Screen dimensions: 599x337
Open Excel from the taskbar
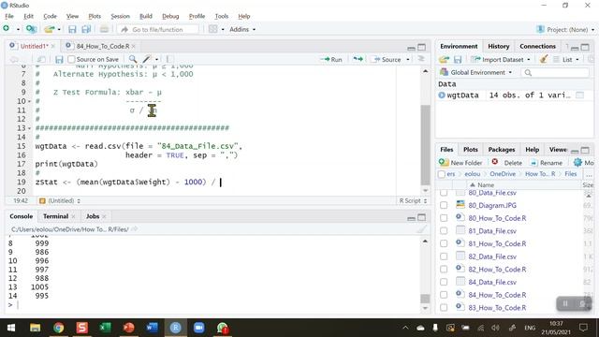(105, 328)
